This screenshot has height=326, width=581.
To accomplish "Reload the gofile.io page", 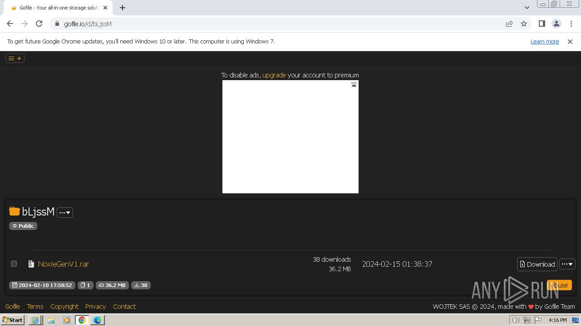I will click(39, 24).
